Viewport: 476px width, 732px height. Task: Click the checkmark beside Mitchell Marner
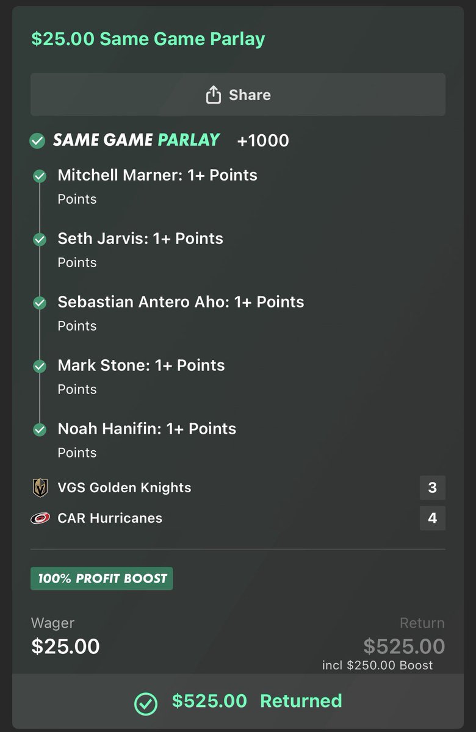[40, 176]
